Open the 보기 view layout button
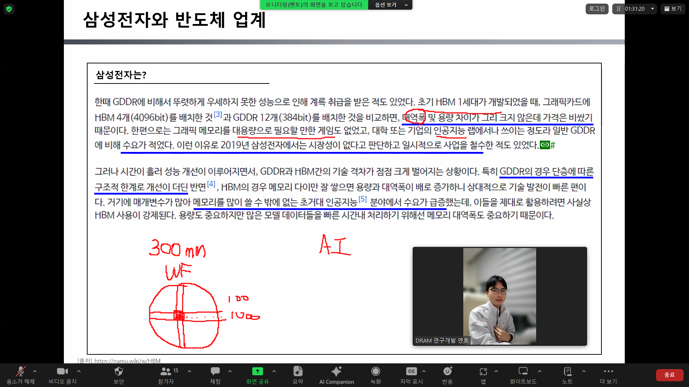689x387 pixels. (x=673, y=9)
